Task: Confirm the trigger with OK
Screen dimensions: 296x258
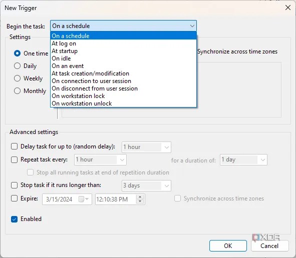Action: pyautogui.click(x=228, y=246)
